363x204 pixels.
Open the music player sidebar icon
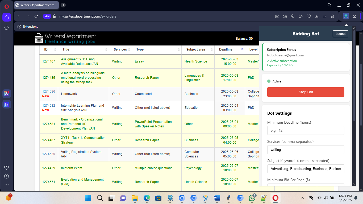[x=7, y=104]
